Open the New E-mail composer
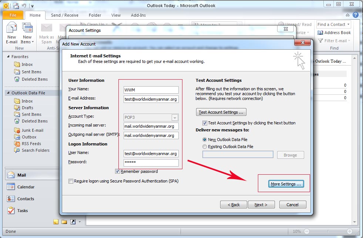The width and height of the screenshot is (363, 238). pyautogui.click(x=11, y=33)
